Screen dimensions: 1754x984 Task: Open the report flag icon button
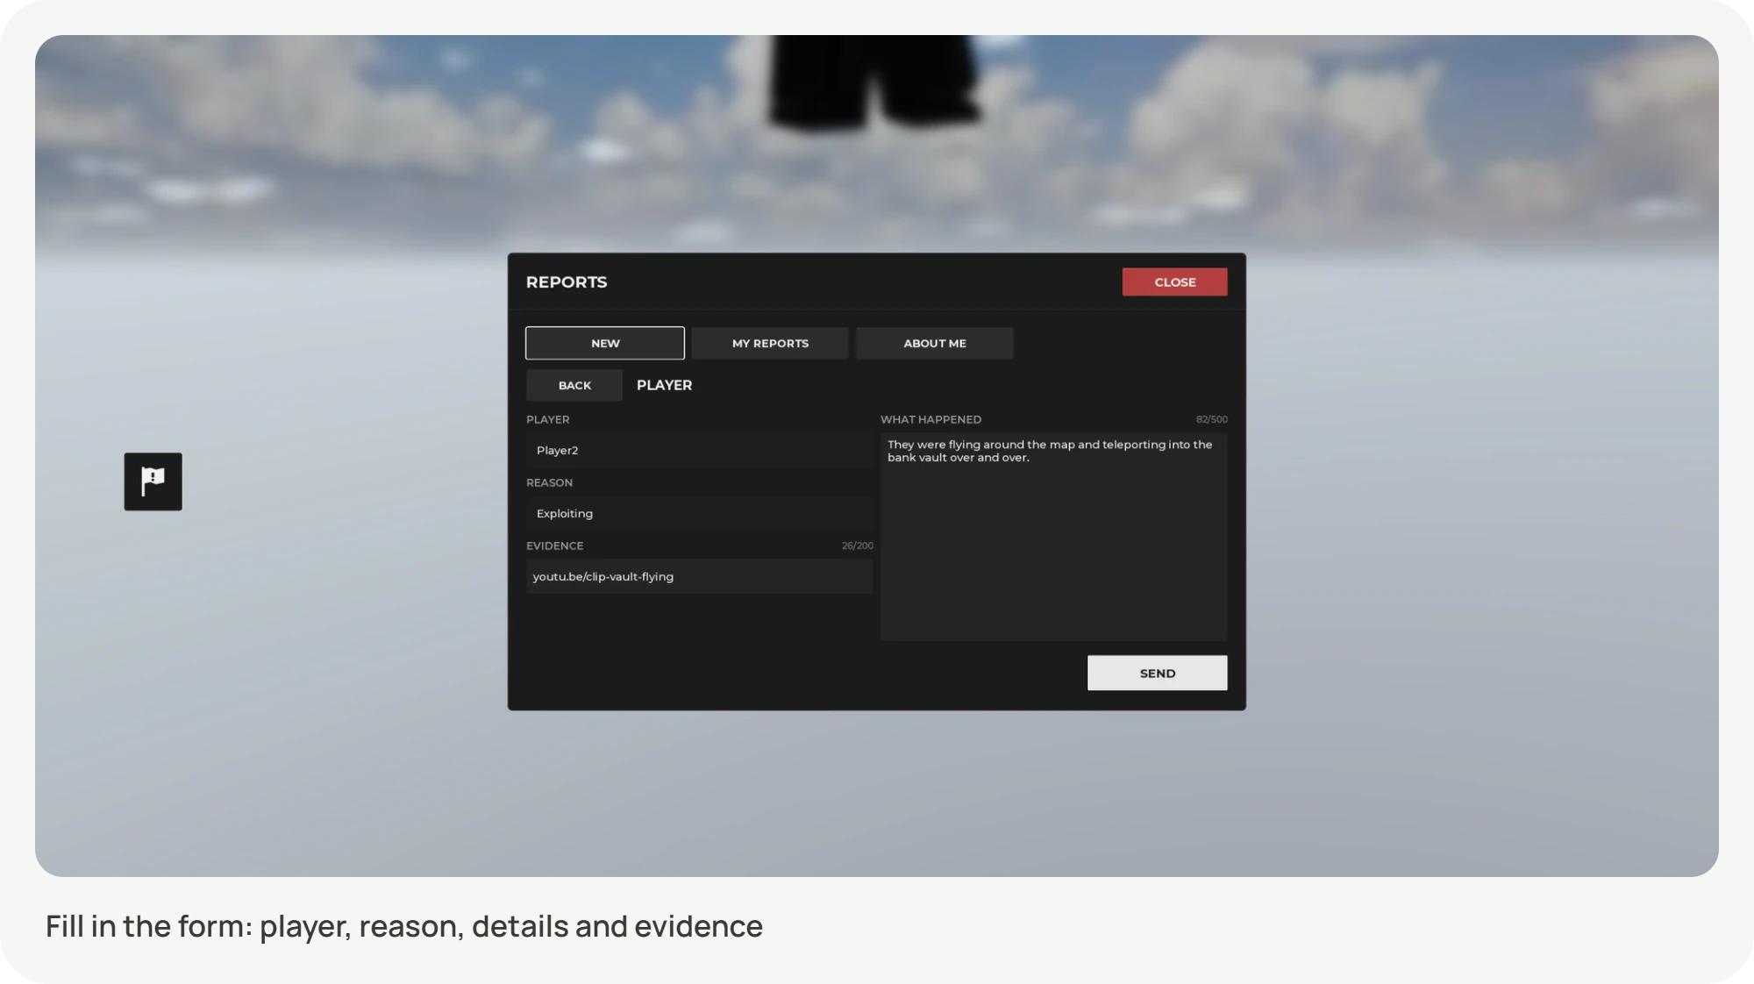pyautogui.click(x=153, y=481)
